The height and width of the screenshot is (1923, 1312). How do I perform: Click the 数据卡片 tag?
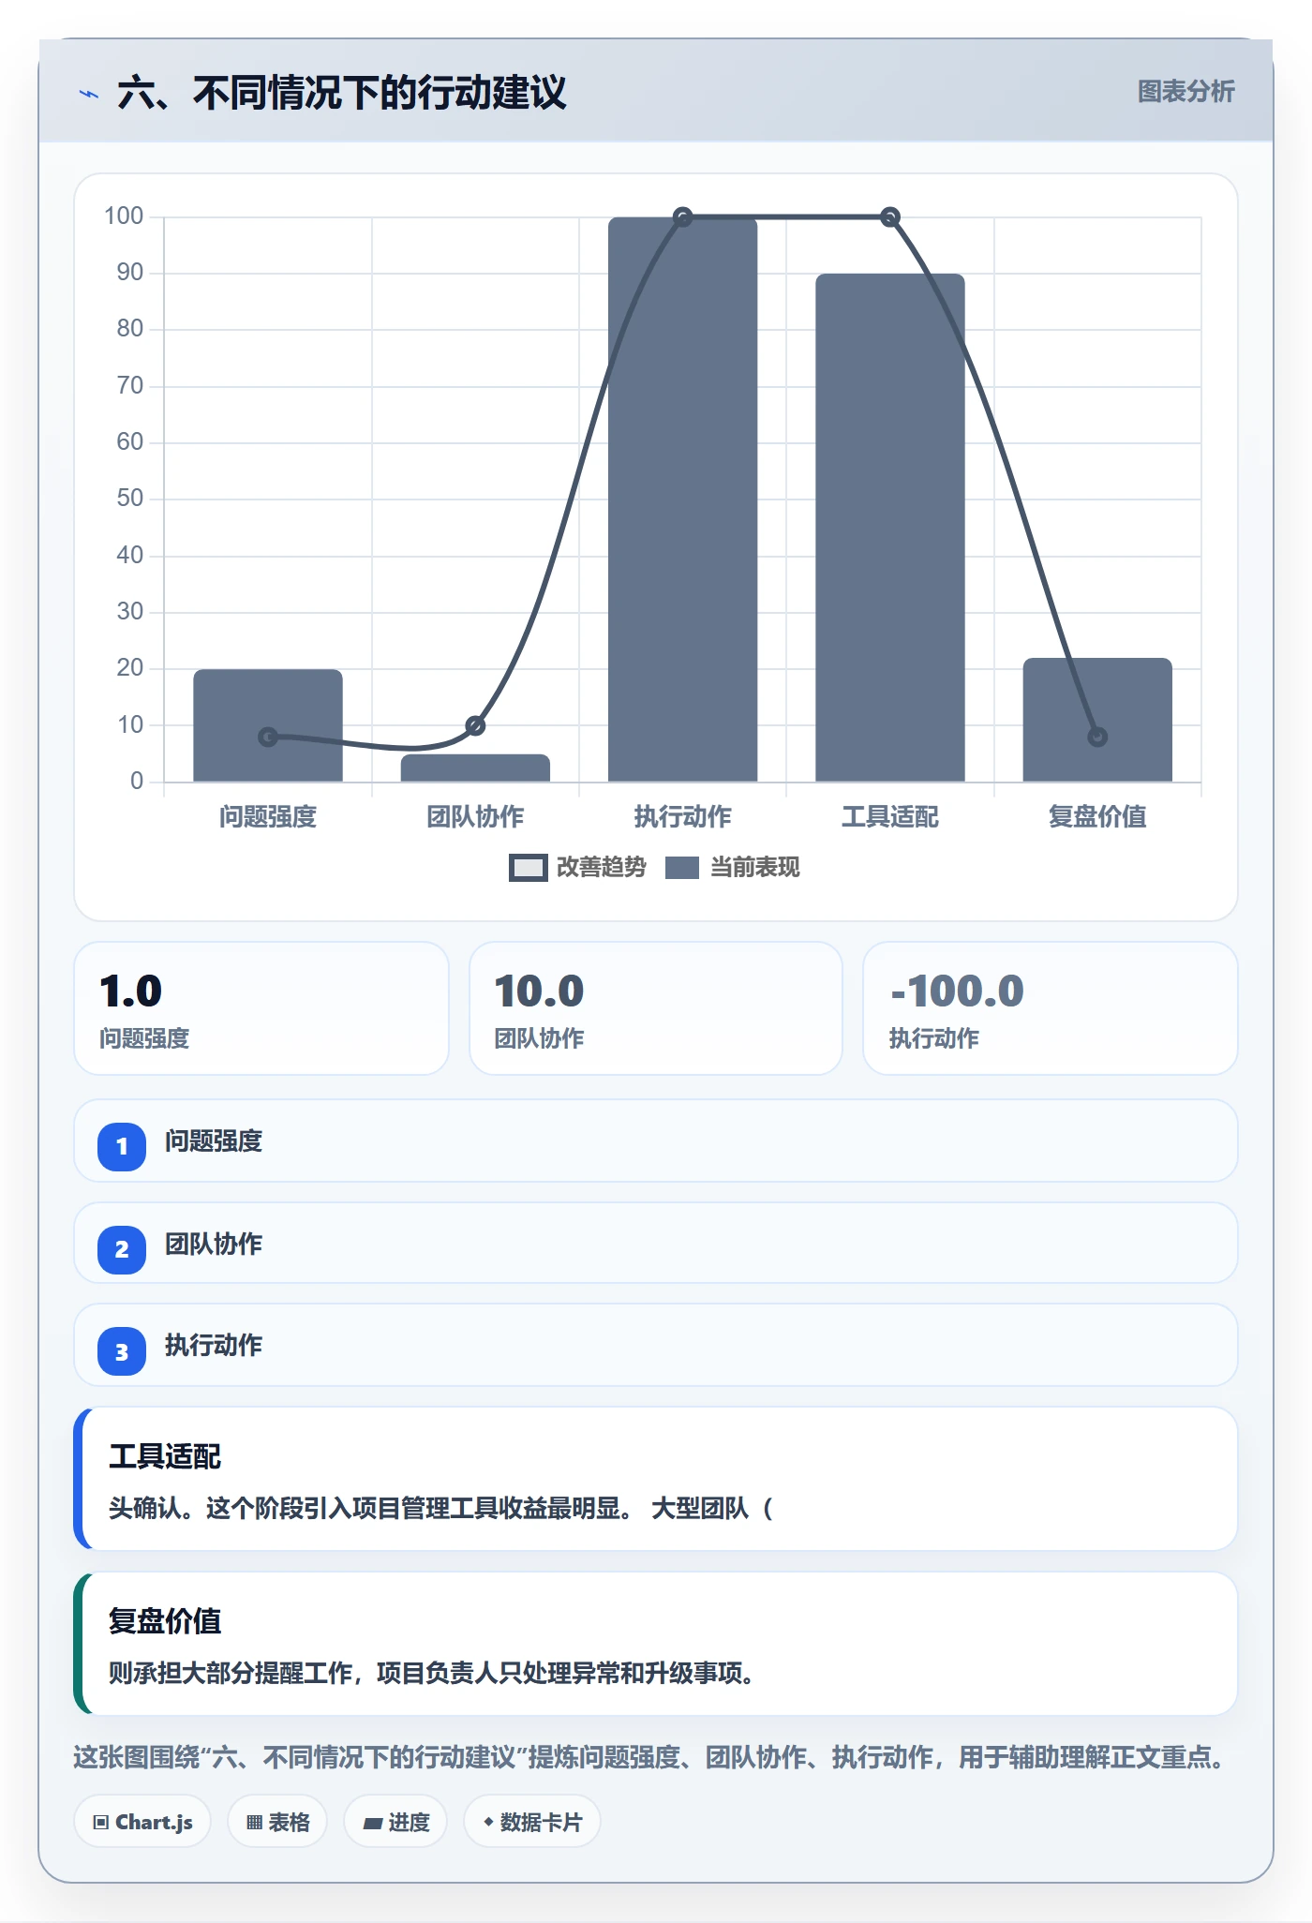tap(532, 1822)
